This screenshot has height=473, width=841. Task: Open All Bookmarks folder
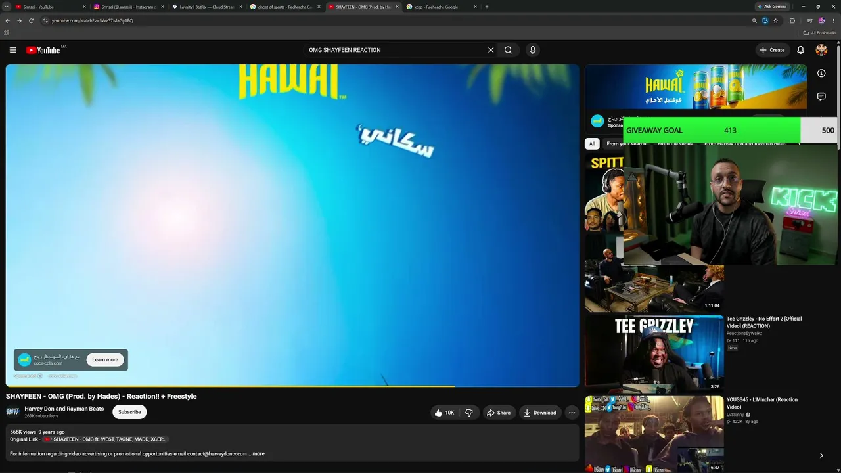click(x=820, y=33)
